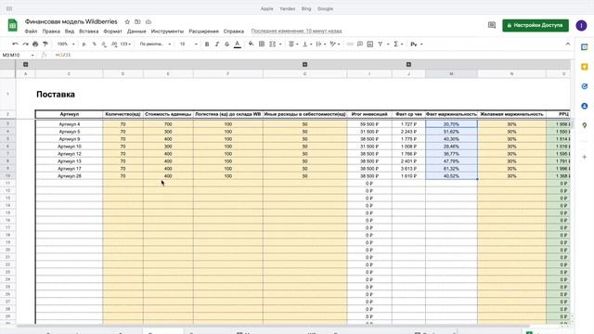Click the get add-ons plus icon
This screenshot has width=594, height=334.
tap(584, 157)
